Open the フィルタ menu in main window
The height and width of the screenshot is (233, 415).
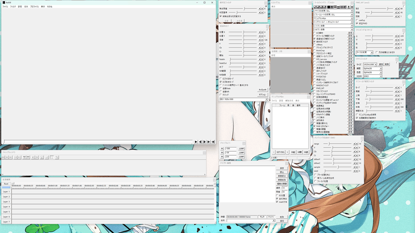click(13, 6)
